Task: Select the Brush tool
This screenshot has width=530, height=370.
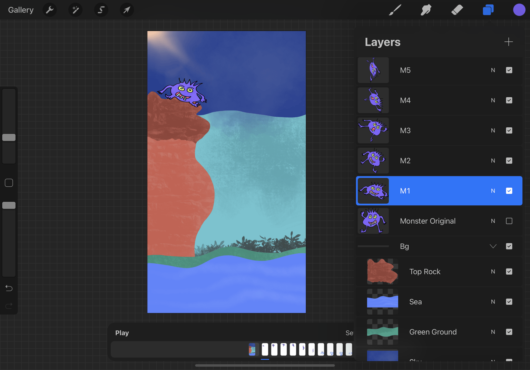Action: coord(395,10)
